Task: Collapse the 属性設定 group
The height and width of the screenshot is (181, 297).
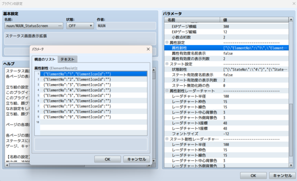Action: click(x=167, y=43)
